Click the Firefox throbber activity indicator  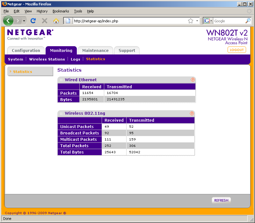249,11
